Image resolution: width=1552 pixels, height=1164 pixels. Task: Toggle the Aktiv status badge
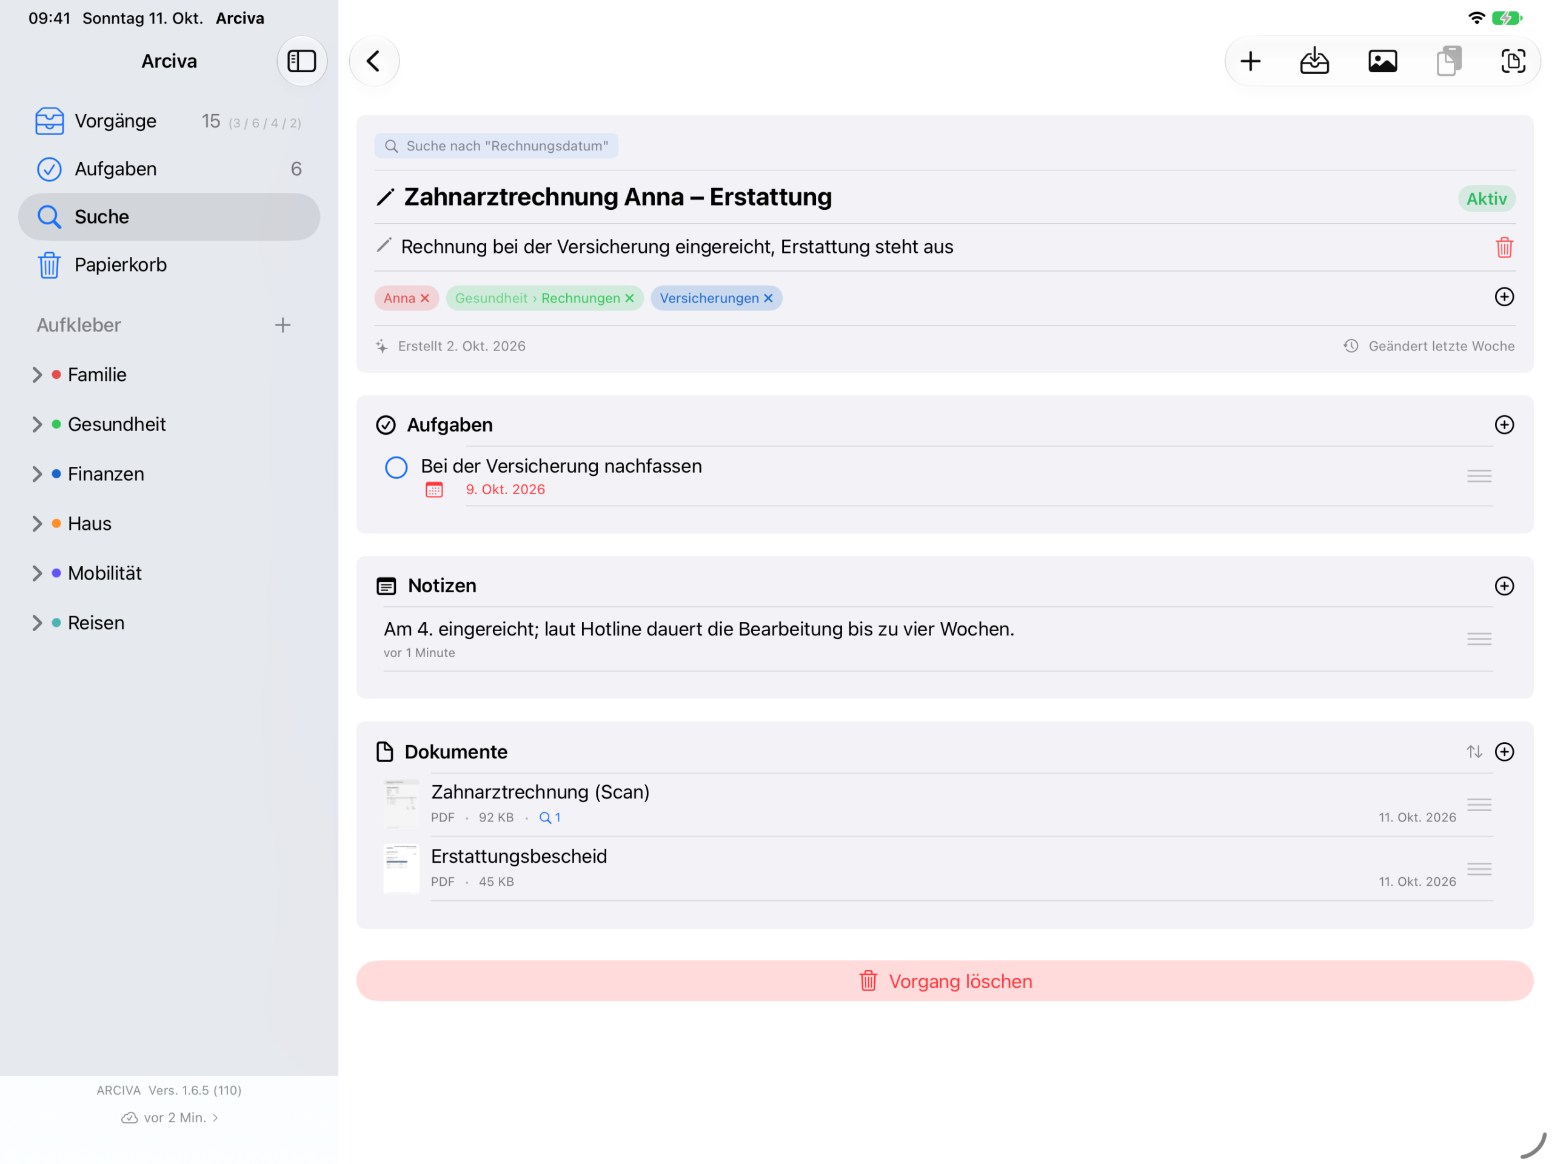1486,199
